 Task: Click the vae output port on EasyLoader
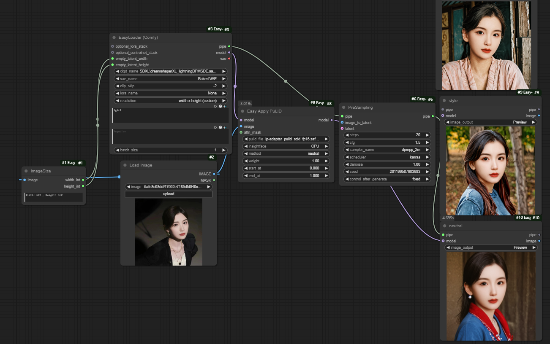click(229, 59)
